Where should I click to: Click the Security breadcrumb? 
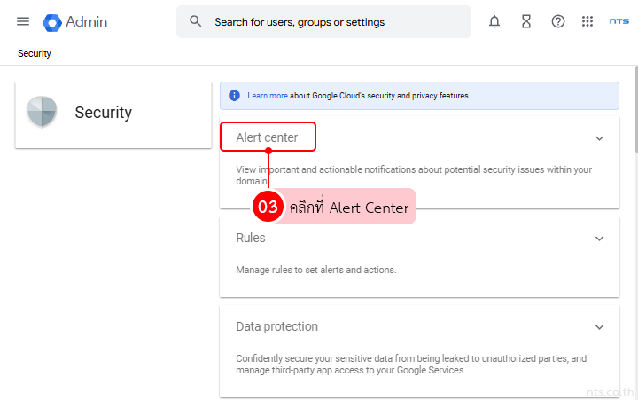point(35,54)
